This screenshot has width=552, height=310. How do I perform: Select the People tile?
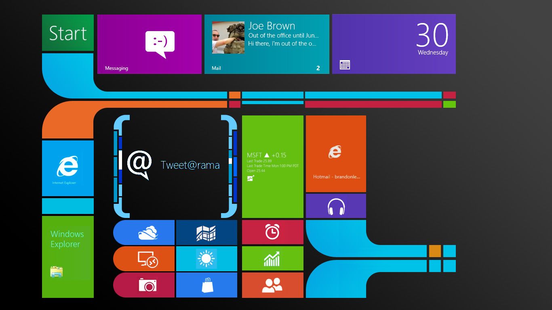[272, 285]
